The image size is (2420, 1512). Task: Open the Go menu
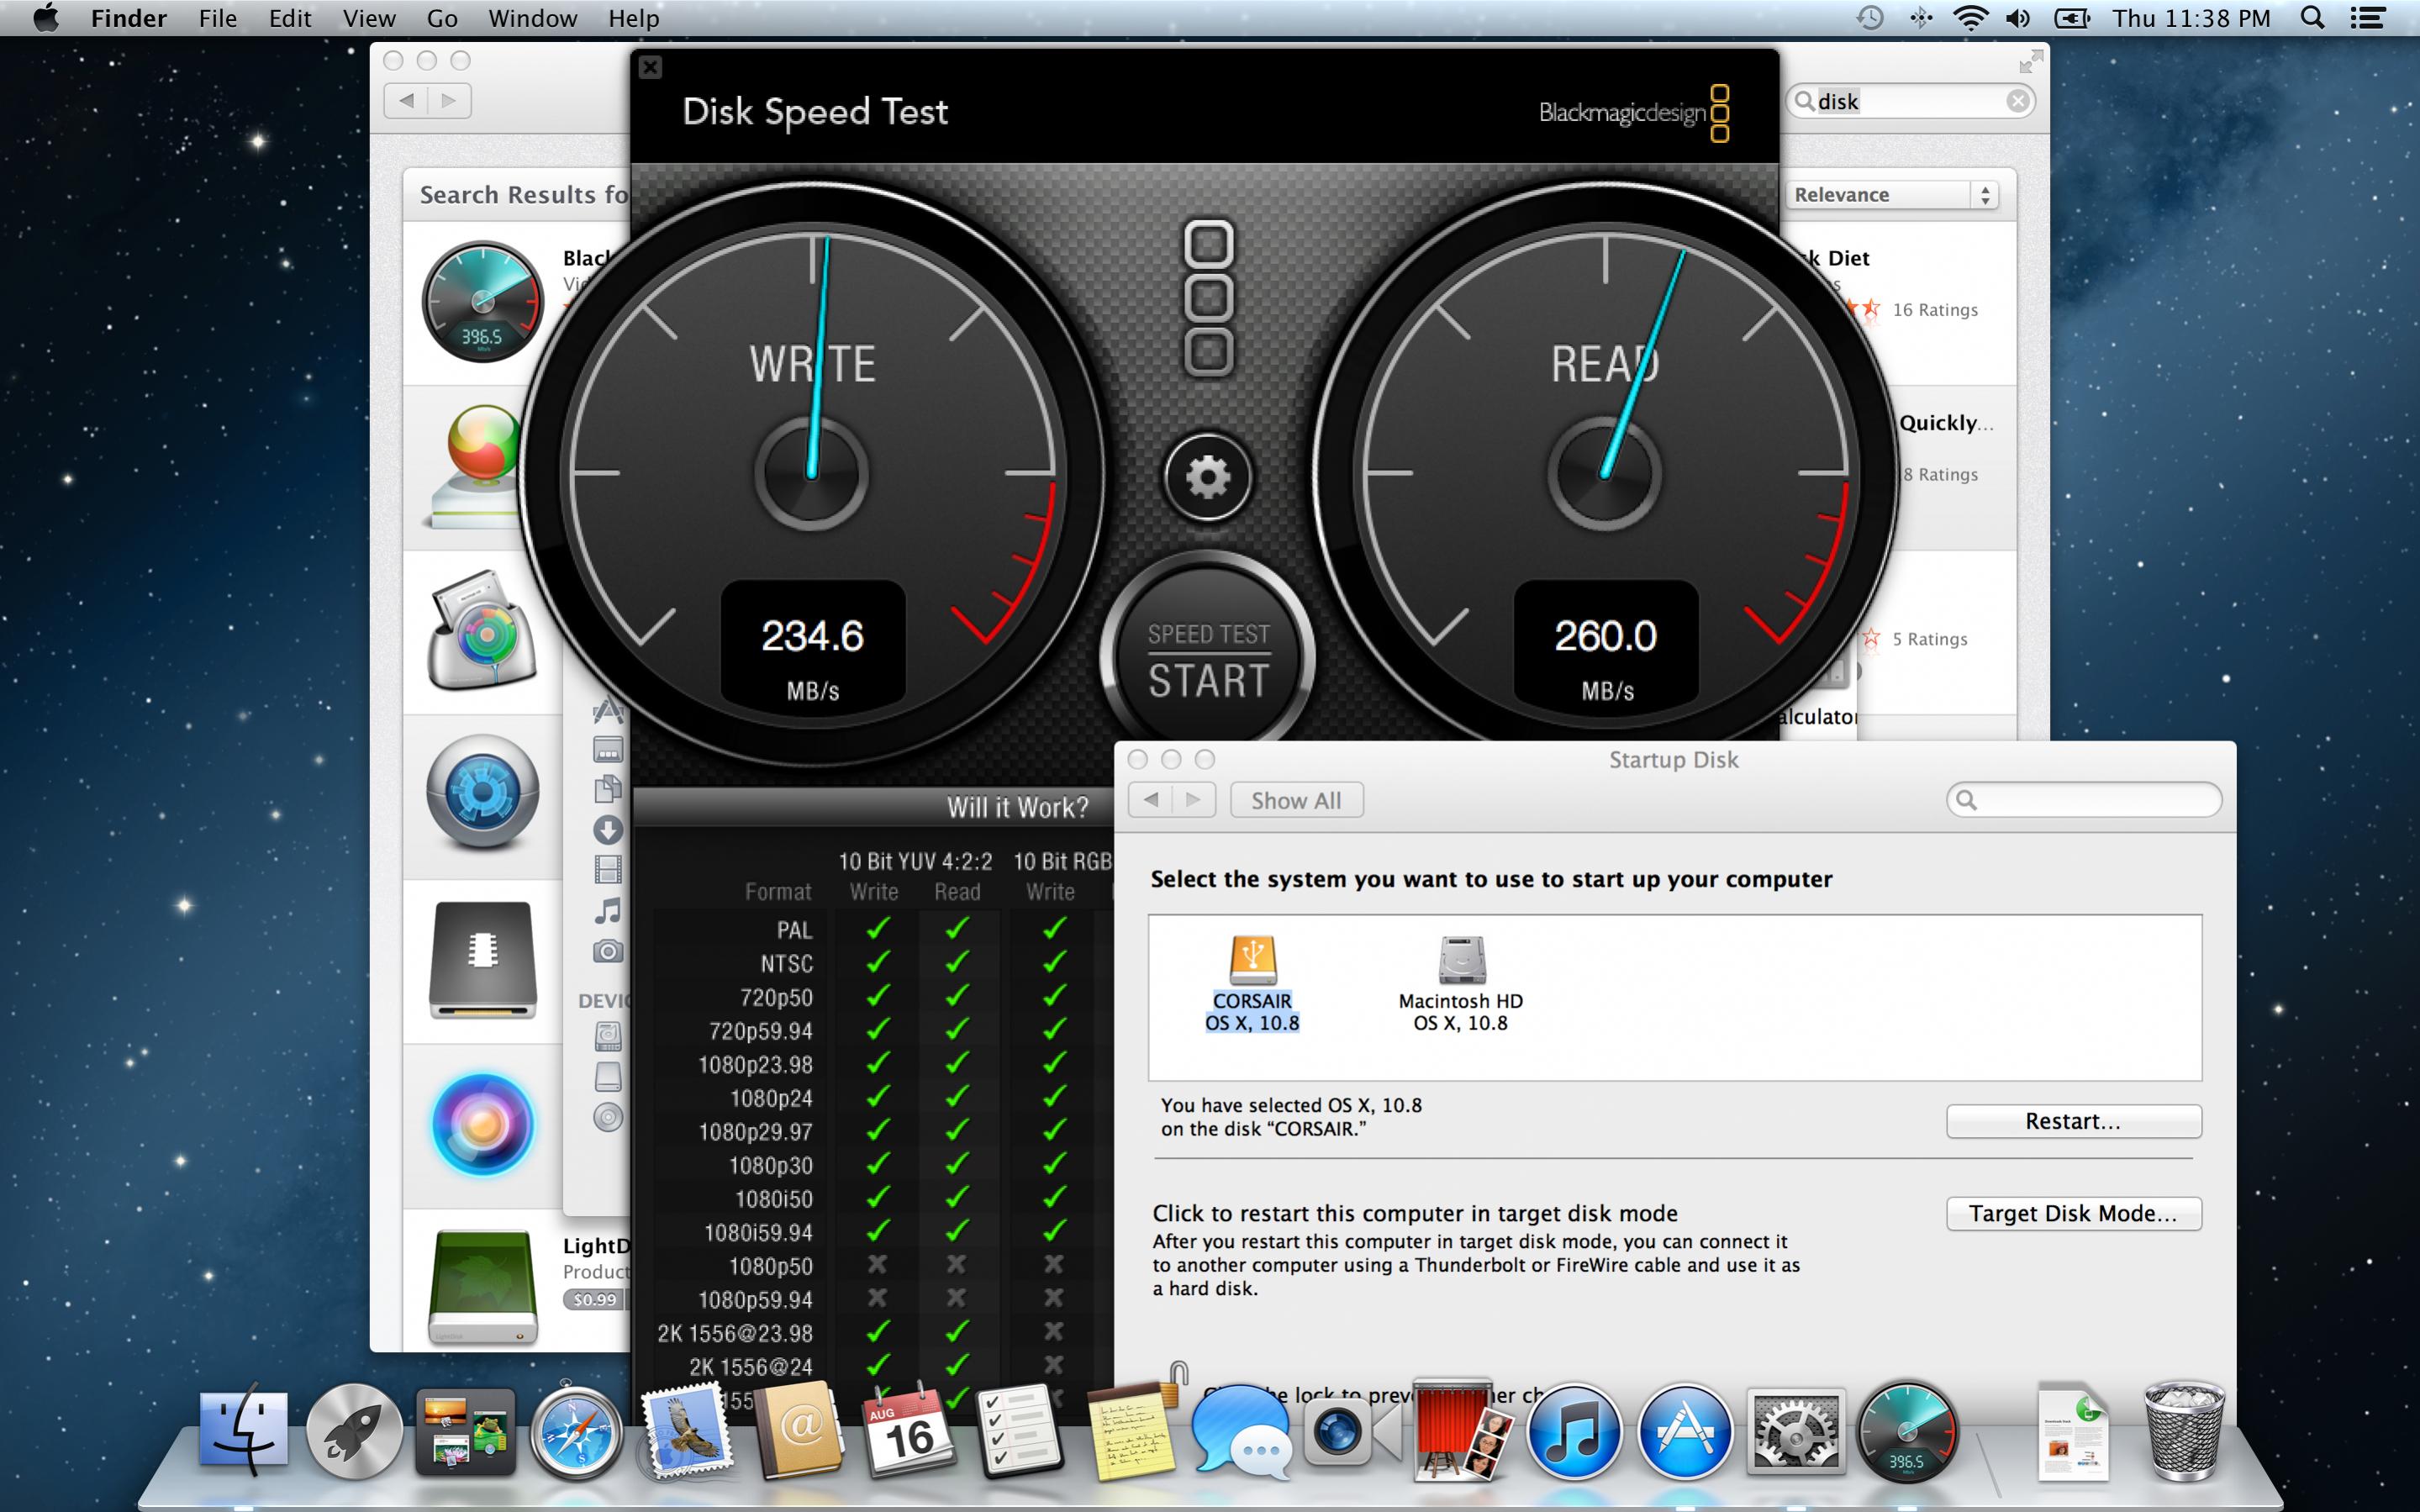(x=442, y=18)
